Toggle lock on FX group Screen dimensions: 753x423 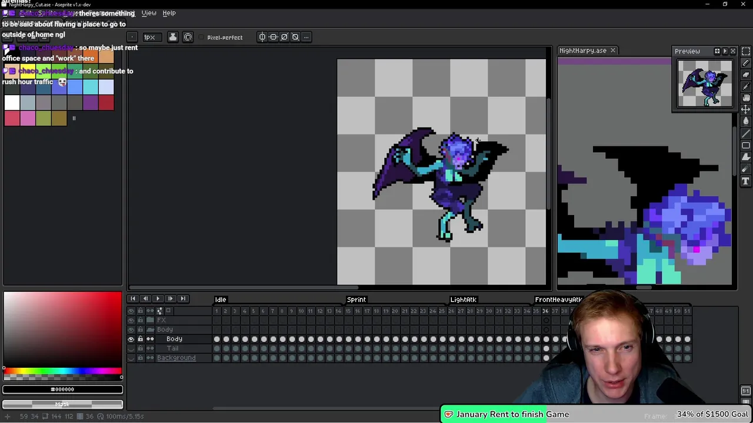pyautogui.click(x=141, y=320)
